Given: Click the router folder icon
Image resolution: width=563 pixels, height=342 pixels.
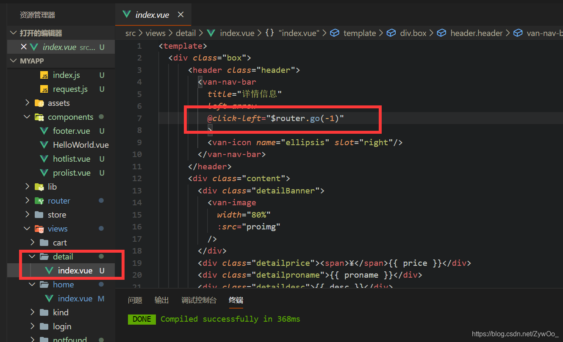Looking at the screenshot, I should [x=39, y=201].
